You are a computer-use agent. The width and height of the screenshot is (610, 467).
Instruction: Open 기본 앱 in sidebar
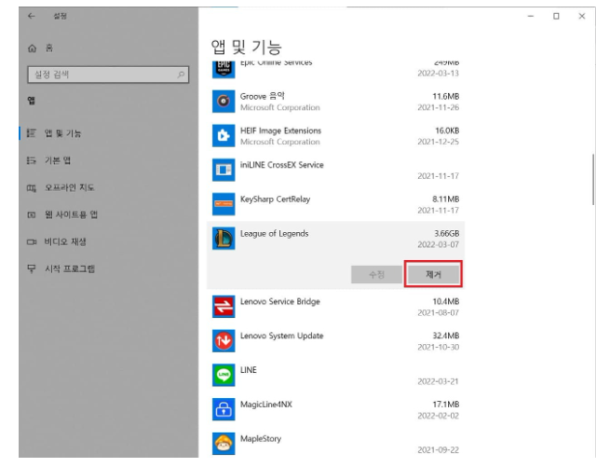tap(57, 160)
